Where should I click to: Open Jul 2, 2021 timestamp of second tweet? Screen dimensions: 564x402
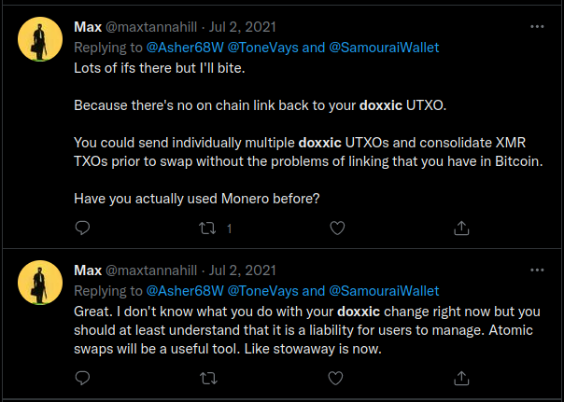pos(243,270)
